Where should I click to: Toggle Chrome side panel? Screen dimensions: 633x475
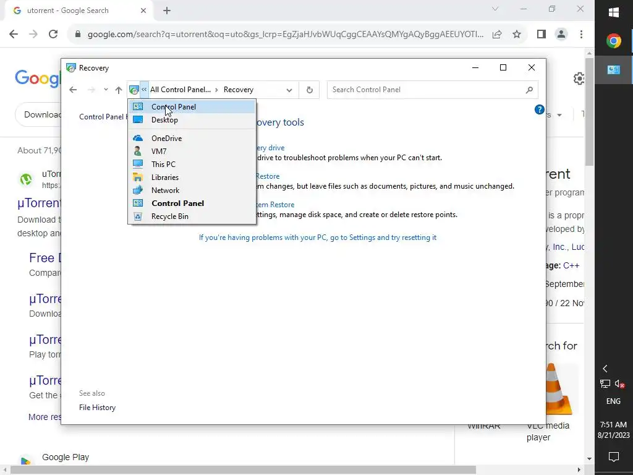pos(542,35)
